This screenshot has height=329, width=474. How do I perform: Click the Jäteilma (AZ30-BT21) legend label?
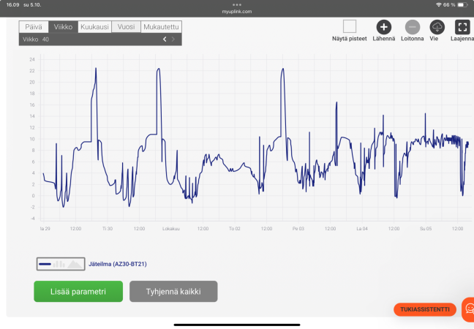point(118,264)
